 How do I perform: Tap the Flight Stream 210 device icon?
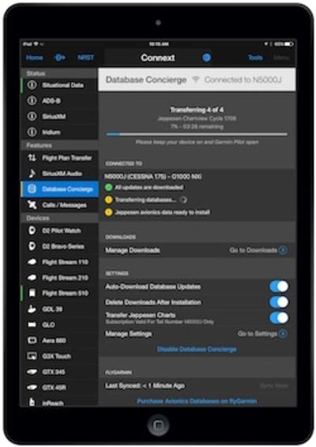pos(32,277)
